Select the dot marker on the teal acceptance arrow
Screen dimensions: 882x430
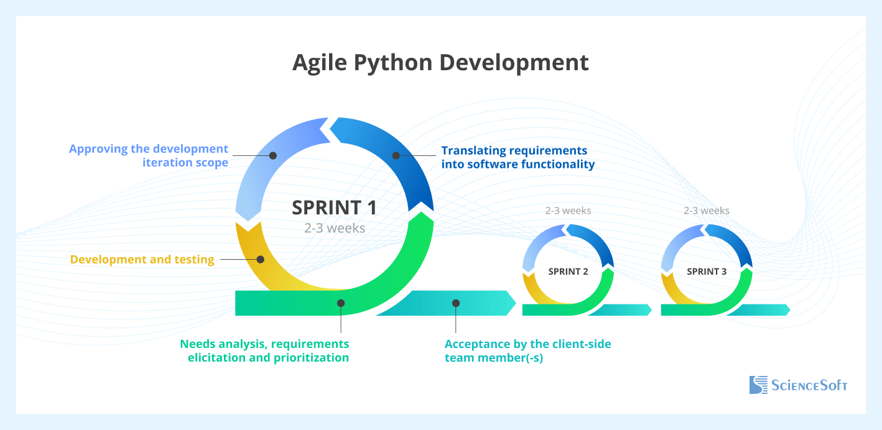click(456, 303)
